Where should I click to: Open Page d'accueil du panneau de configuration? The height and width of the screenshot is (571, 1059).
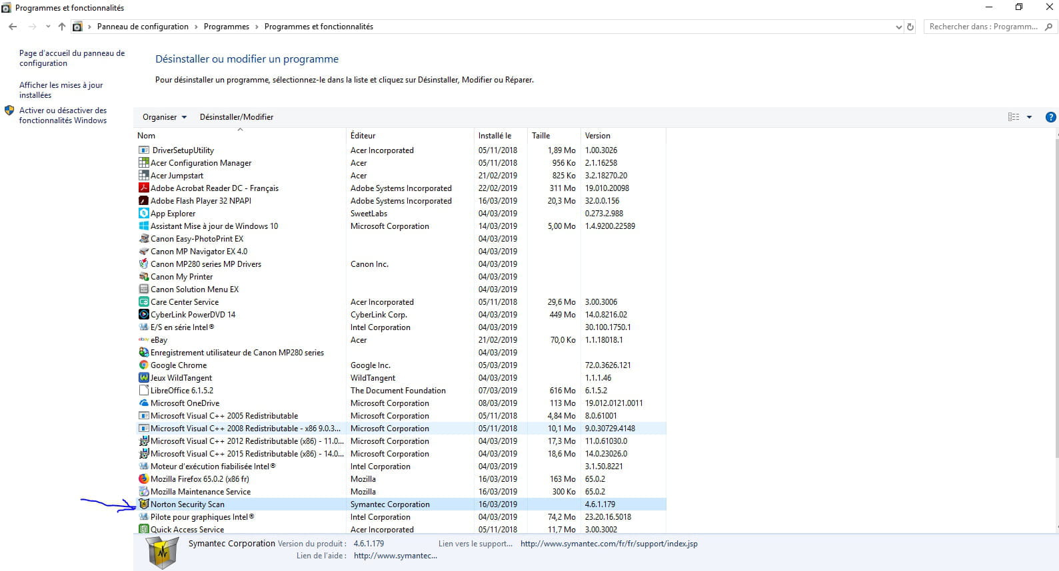click(72, 59)
